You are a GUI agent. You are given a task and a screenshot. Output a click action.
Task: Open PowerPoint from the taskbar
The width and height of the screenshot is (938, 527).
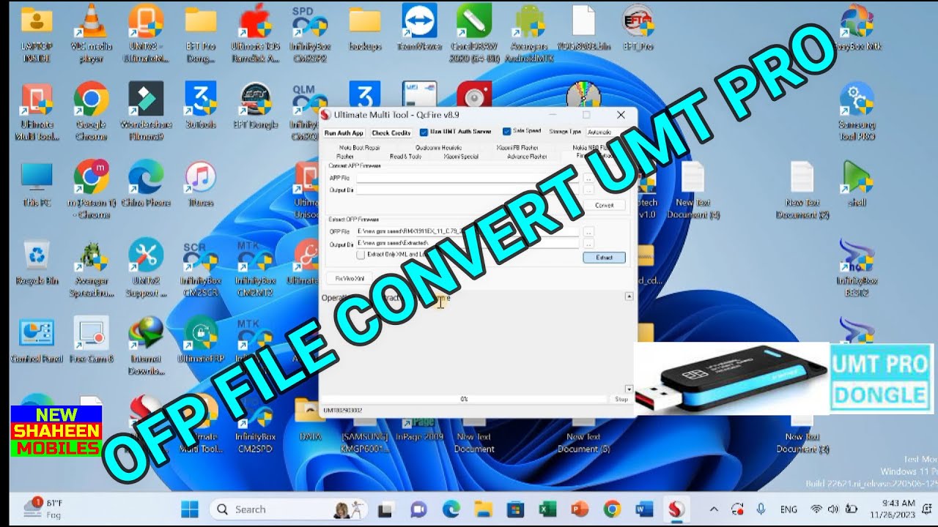point(580,509)
